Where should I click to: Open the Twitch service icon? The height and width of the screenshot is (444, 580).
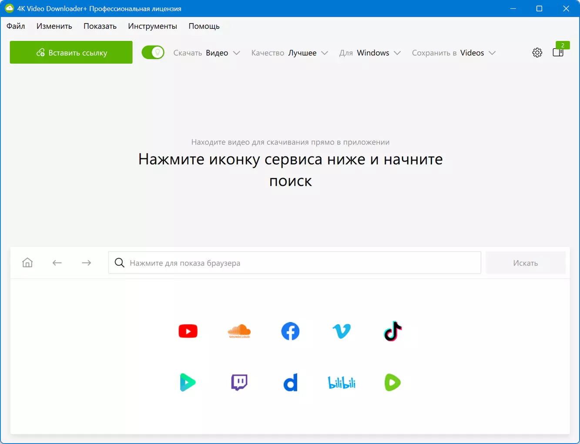(239, 382)
